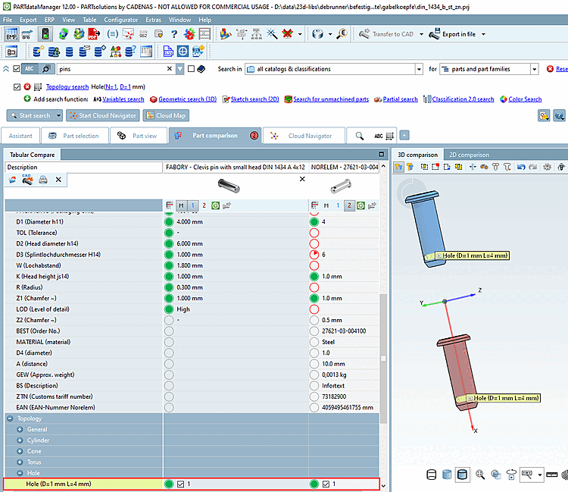Expand the Cylinder topology node
The width and height of the screenshot is (568, 492).
pos(20,440)
